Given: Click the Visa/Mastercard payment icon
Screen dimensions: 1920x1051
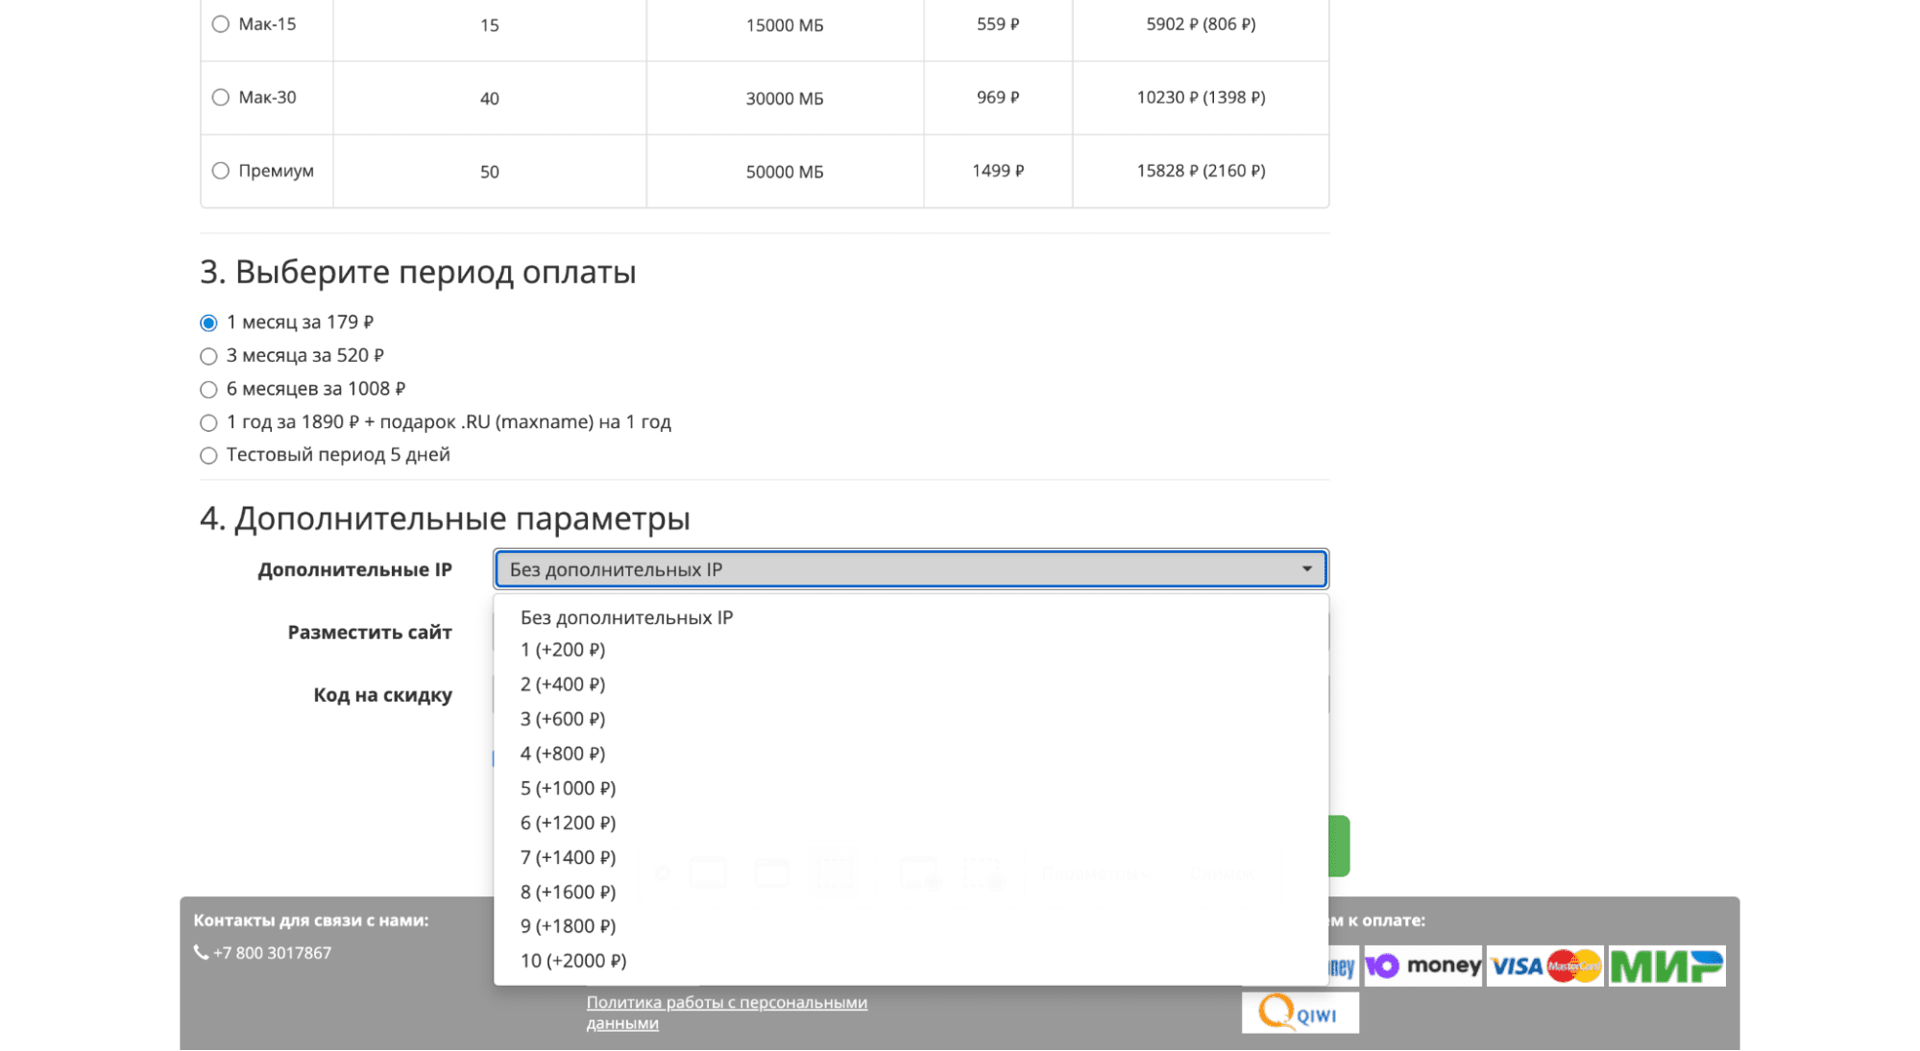Looking at the screenshot, I should pos(1544,966).
